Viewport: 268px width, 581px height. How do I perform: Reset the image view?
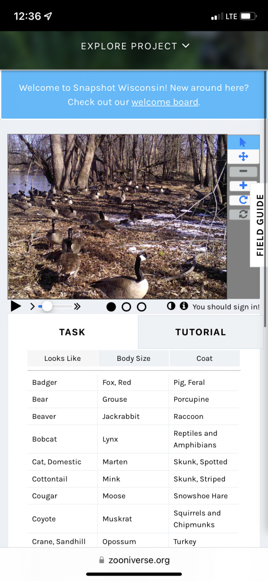pos(243,214)
